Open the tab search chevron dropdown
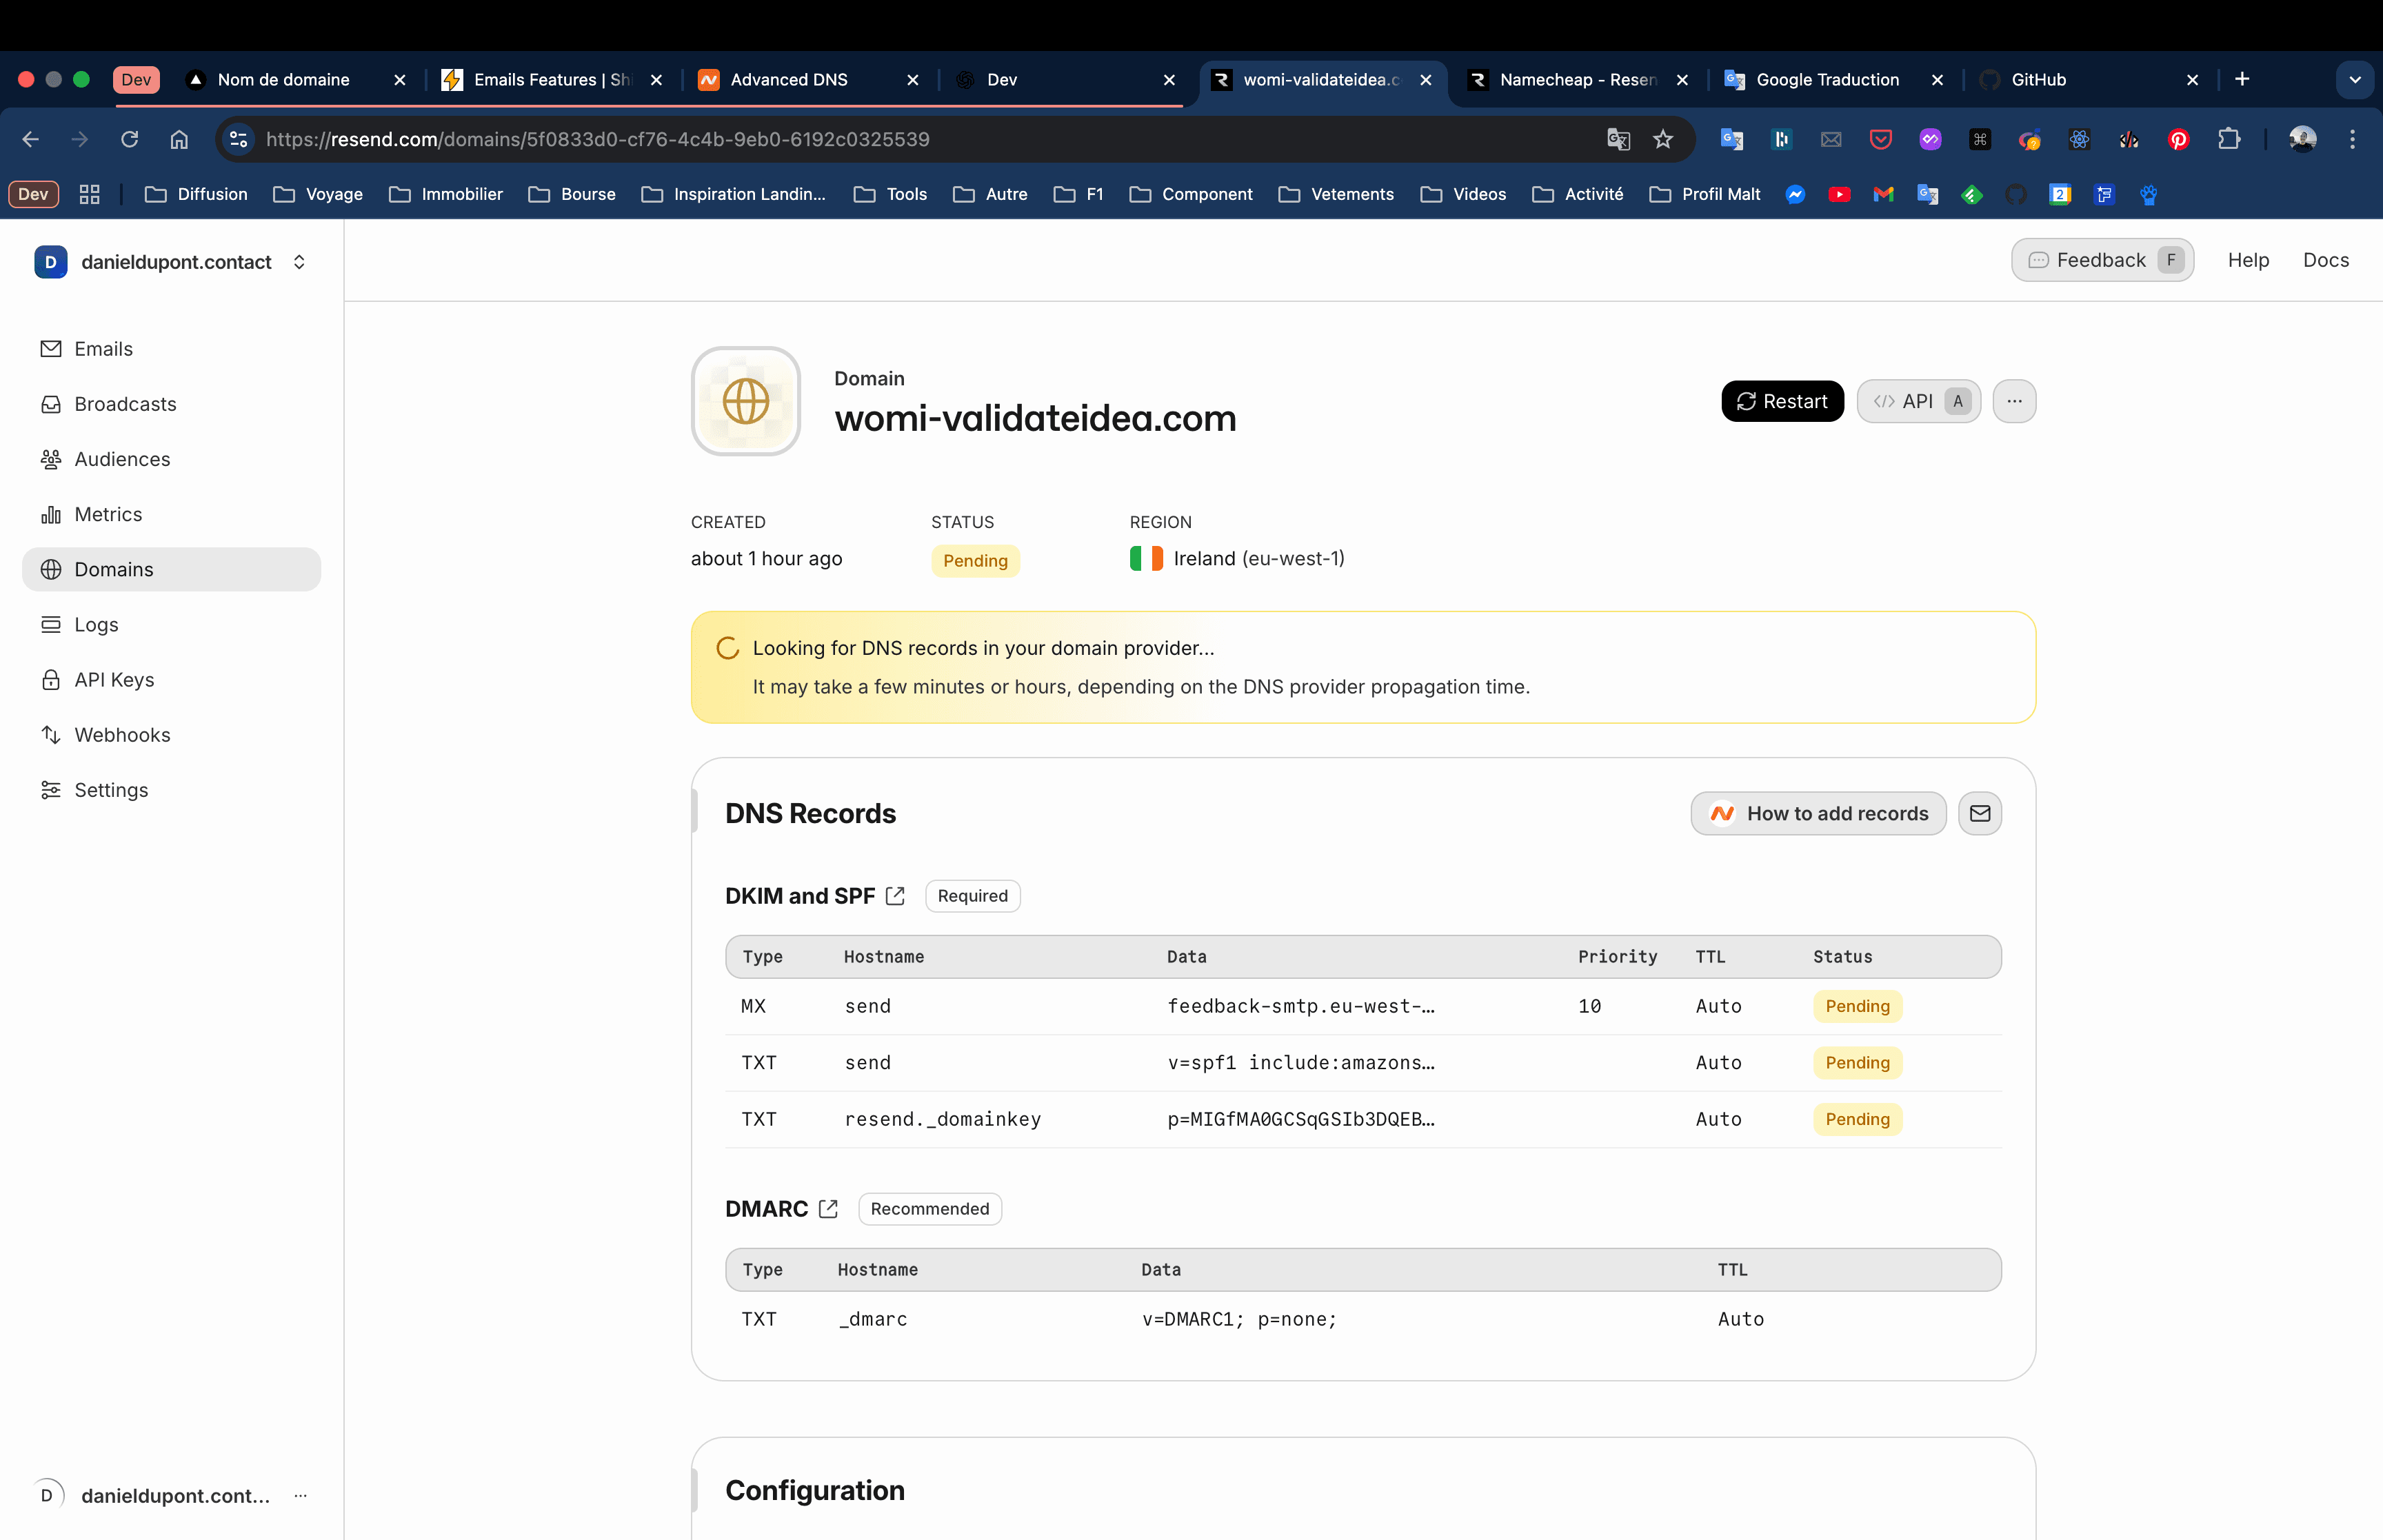Screen dimensions: 2383x1540 click(2354, 79)
